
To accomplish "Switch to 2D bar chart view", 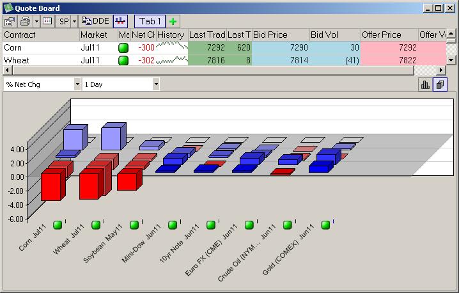I will pyautogui.click(x=425, y=84).
